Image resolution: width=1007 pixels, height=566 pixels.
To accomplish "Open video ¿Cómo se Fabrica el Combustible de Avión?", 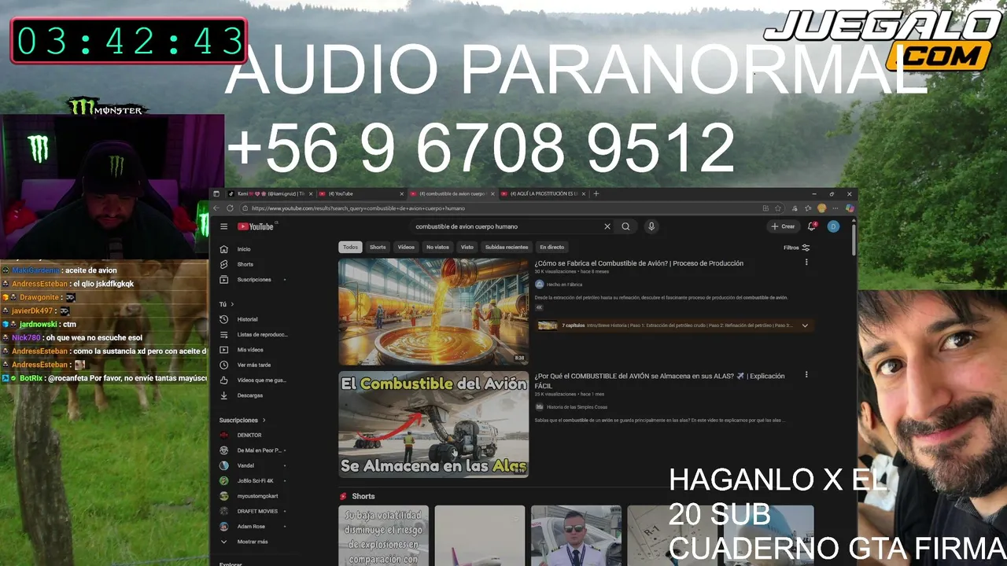I will (x=639, y=263).
